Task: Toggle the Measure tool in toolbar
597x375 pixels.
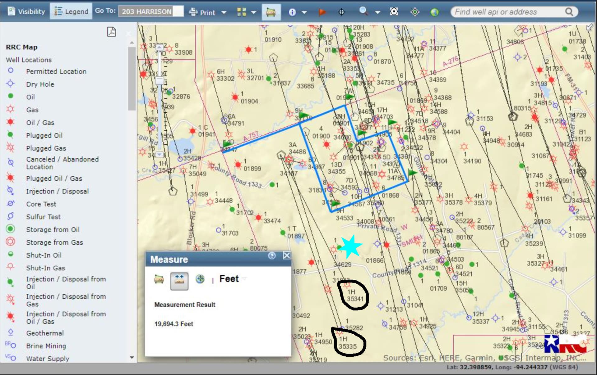Action: click(x=271, y=12)
